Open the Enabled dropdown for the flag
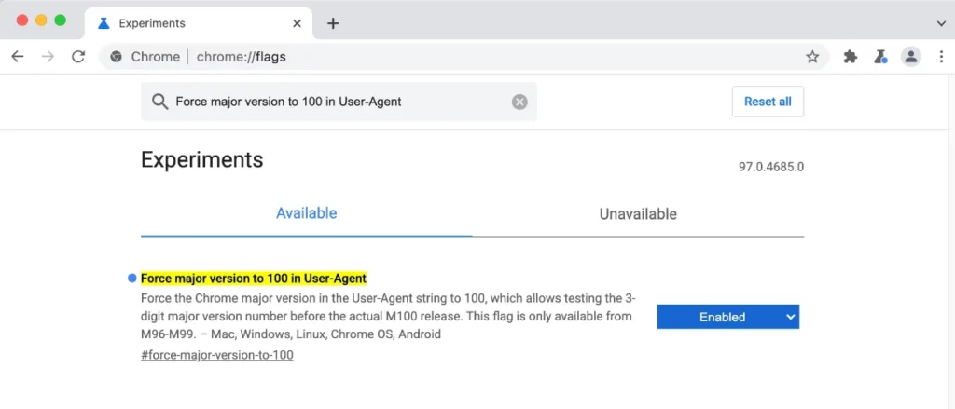955x409 pixels. point(727,317)
